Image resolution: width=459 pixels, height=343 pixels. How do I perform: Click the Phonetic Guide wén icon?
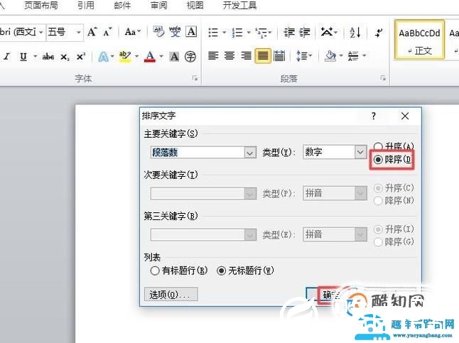[x=175, y=32]
